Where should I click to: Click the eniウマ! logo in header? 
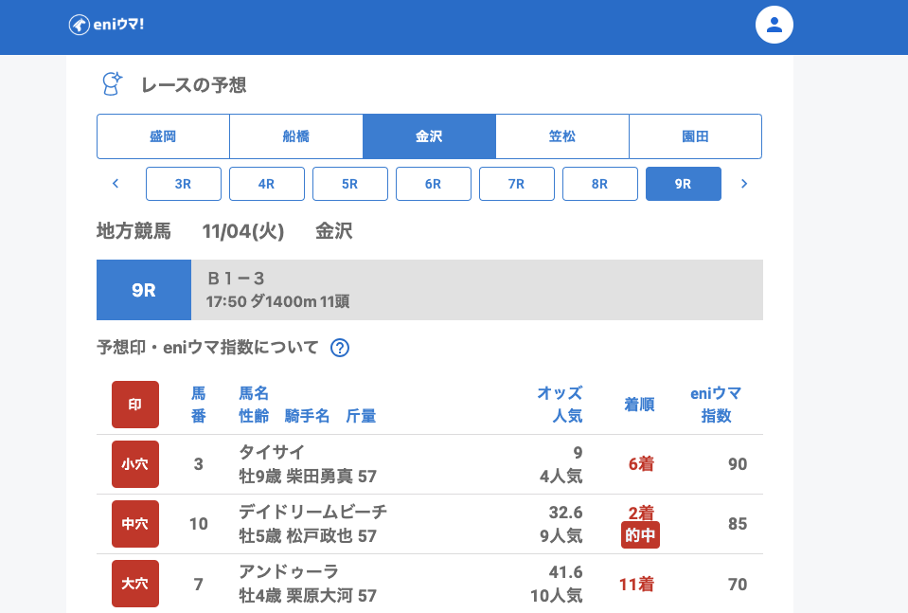106,25
